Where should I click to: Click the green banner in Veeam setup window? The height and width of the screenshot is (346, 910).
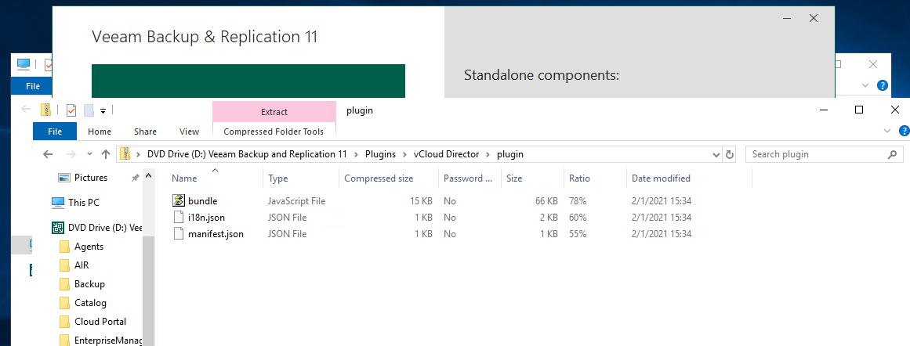(x=248, y=81)
